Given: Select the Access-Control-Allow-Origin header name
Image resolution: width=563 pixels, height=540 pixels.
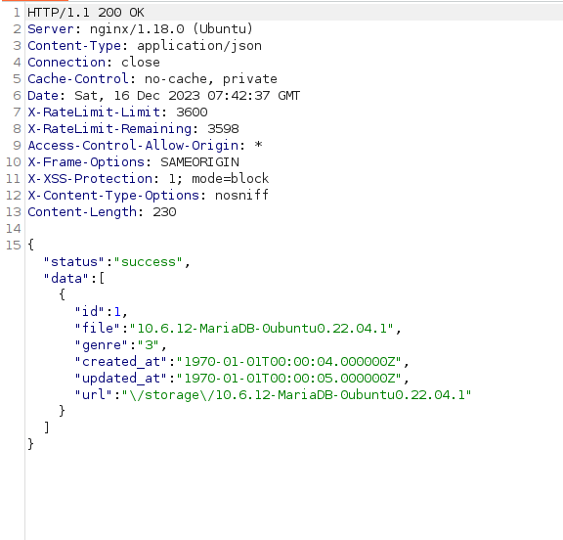Looking at the screenshot, I should point(133,145).
